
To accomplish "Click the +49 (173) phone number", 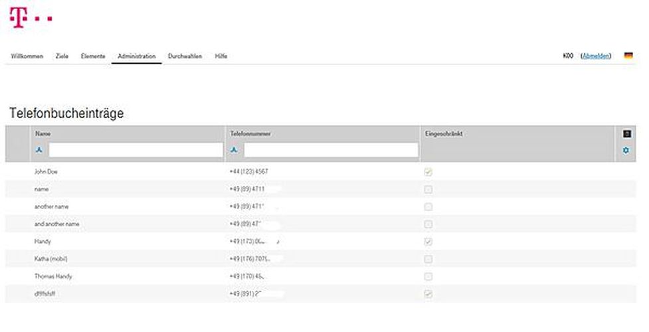I will [x=248, y=241].
